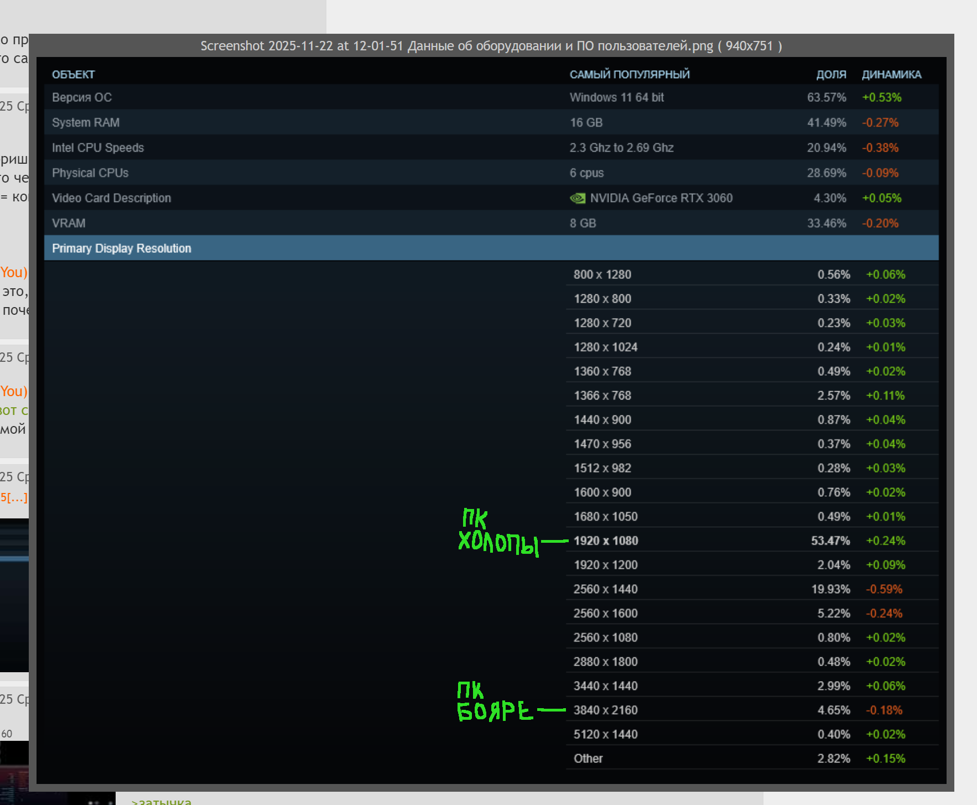Select the NVIDIA GeForce RTX 3060 text
The width and height of the screenshot is (977, 805).
point(662,198)
